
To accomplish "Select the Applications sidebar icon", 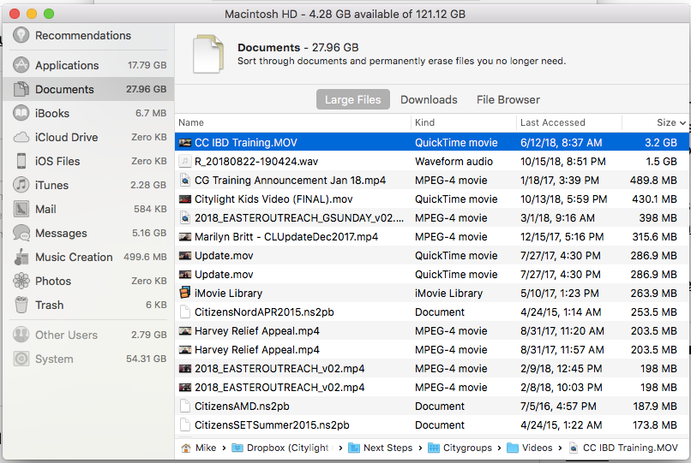I will coord(21,65).
